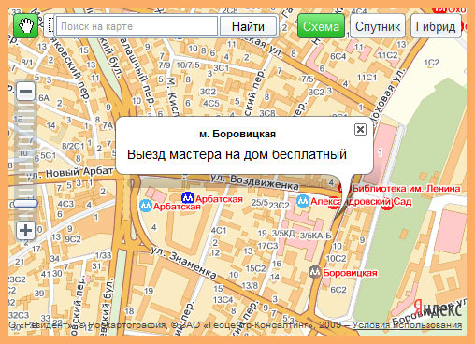Zoom out with the minus button
The width and height of the screenshot is (475, 344).
(x=25, y=92)
